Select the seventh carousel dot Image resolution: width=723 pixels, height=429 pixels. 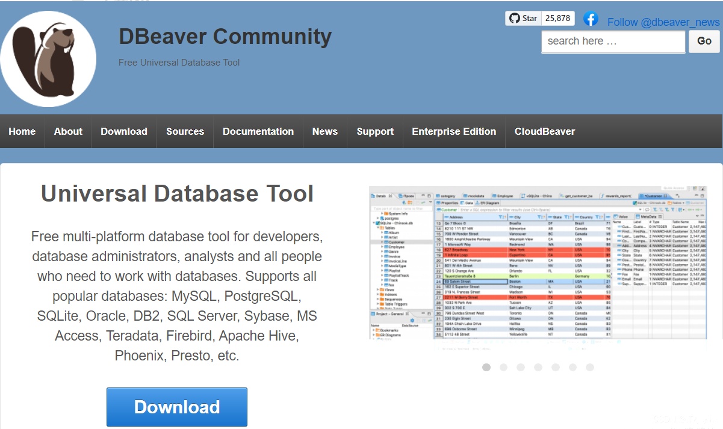point(590,367)
